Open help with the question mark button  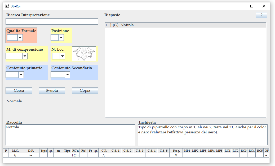click(x=261, y=15)
